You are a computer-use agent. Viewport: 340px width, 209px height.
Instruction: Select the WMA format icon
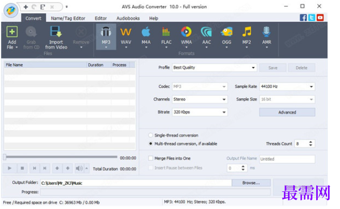click(186, 32)
